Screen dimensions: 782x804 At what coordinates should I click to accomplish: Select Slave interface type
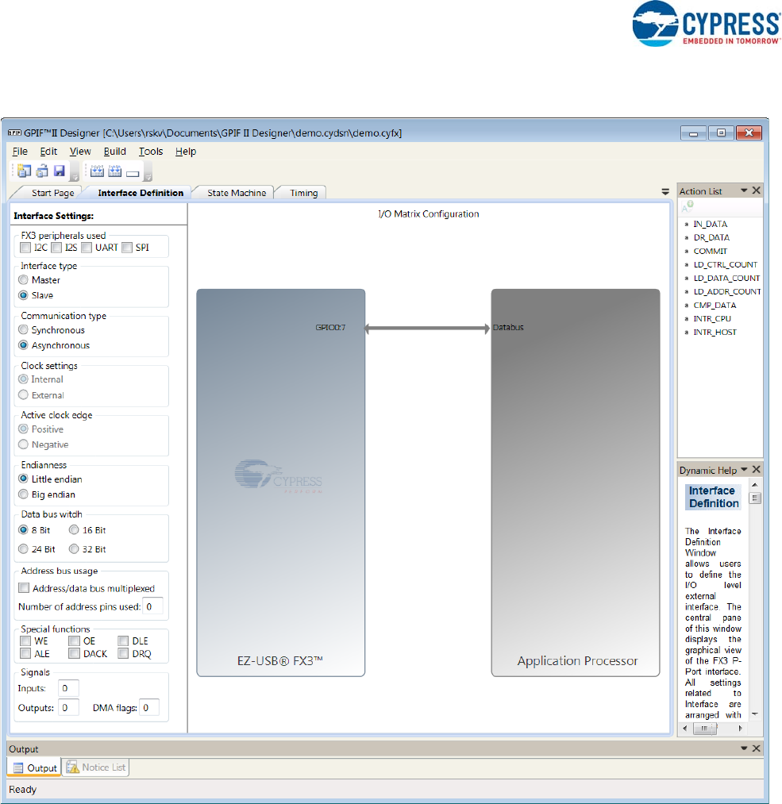point(23,295)
